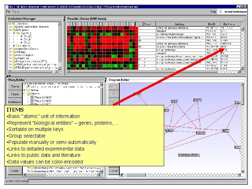This screenshot has height=189, width=252.
Task: Sort results by the Bio Name column header
Action: point(230,24)
